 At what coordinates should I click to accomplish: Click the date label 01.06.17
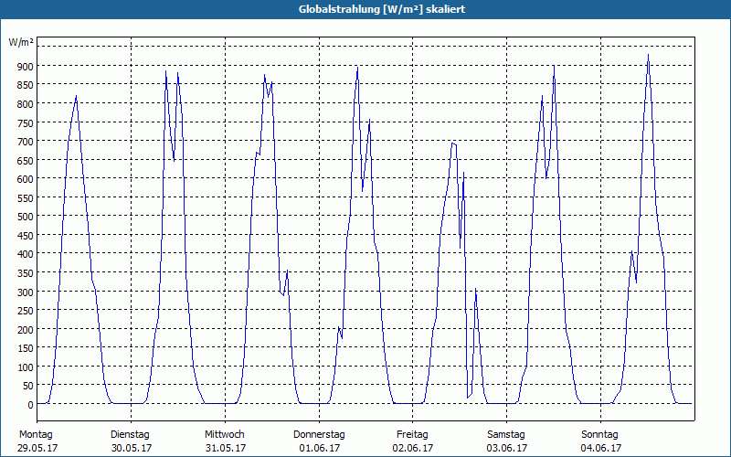click(x=320, y=448)
